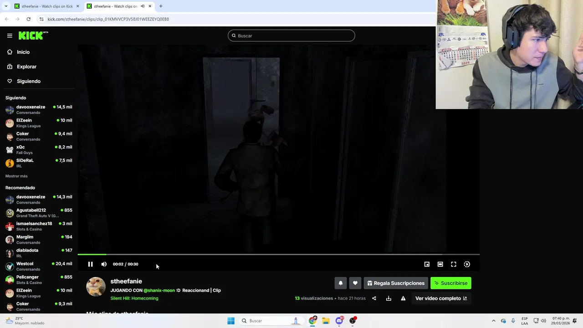Open Silent Hill: Homecoming category link
The height and width of the screenshot is (328, 583).
click(x=134, y=298)
